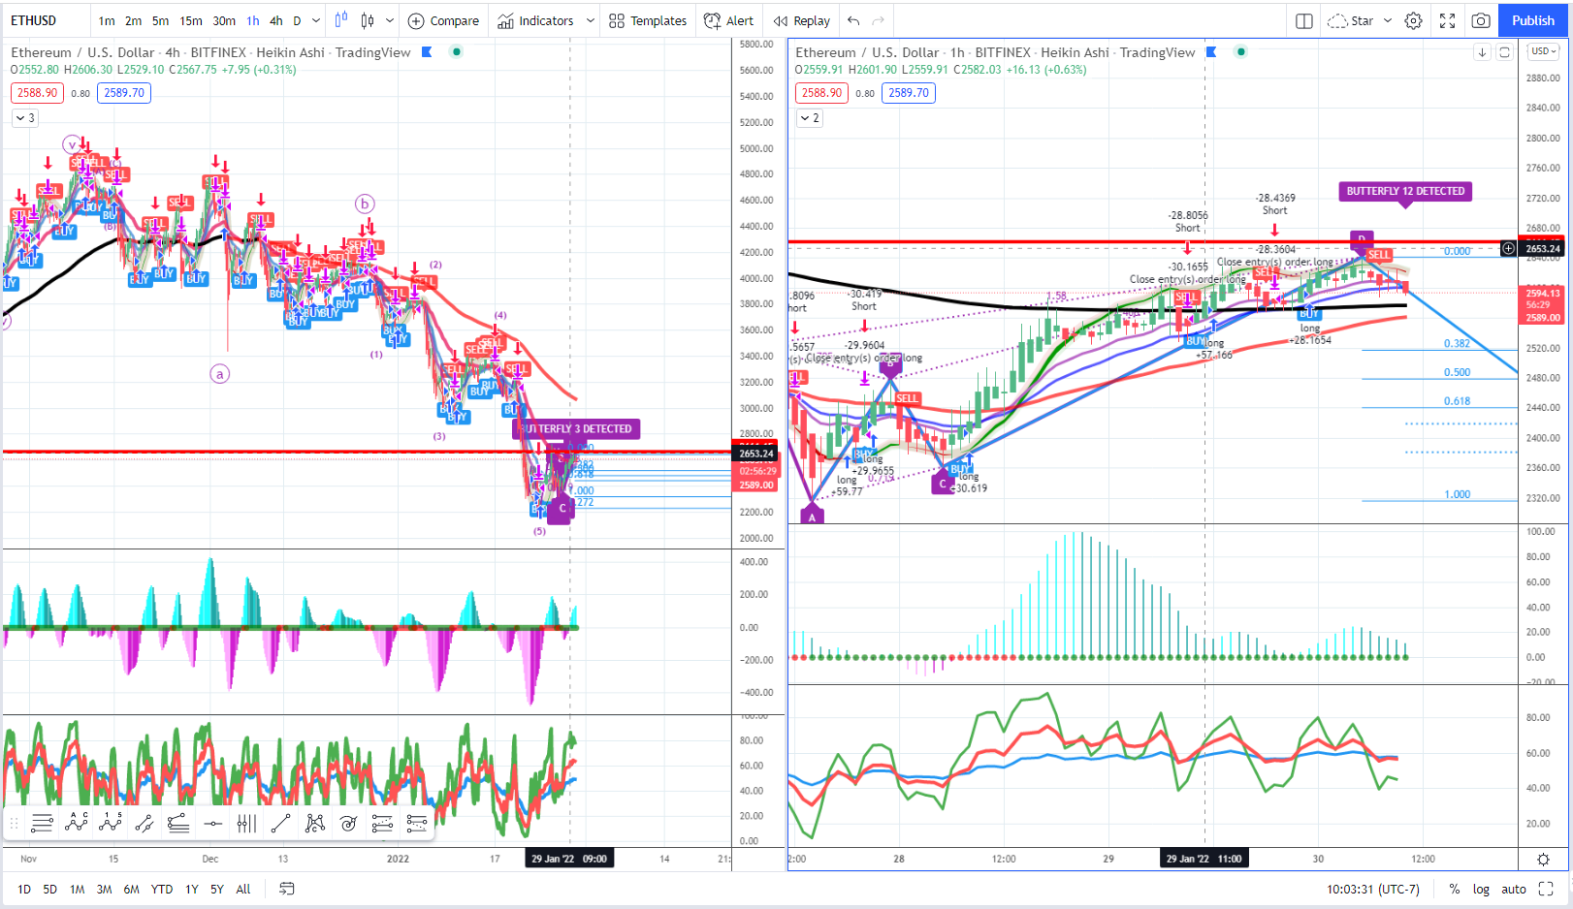This screenshot has height=909, width=1573.
Task: Select the Elliott 1-5 wave tool
Action: tap(110, 824)
